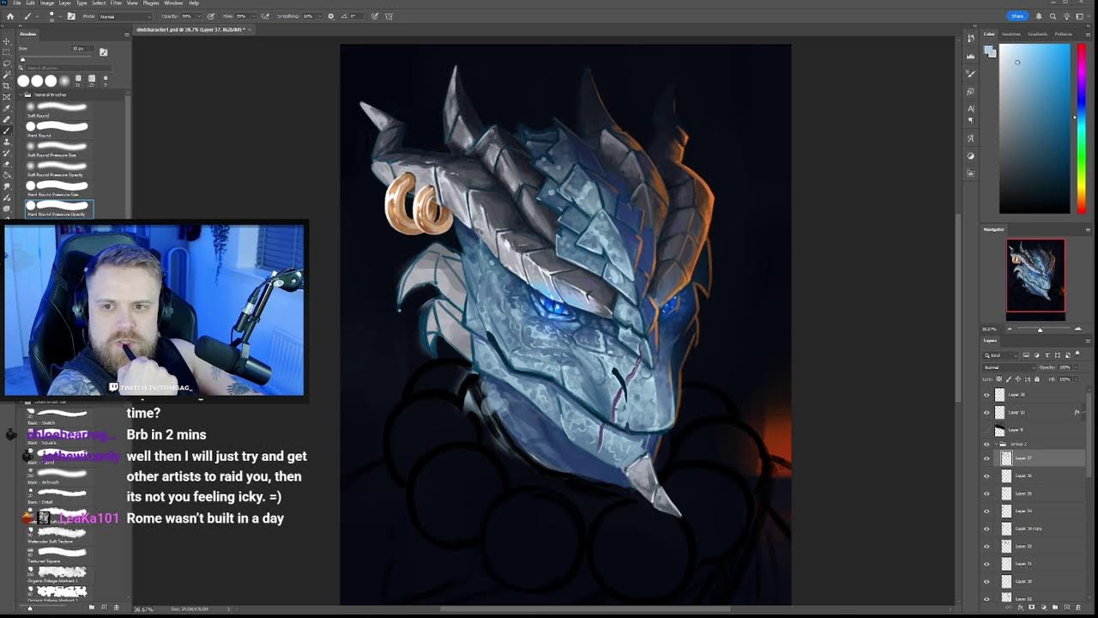Enable airbrush-style build-up icon
The height and width of the screenshot is (618, 1098).
264,15
